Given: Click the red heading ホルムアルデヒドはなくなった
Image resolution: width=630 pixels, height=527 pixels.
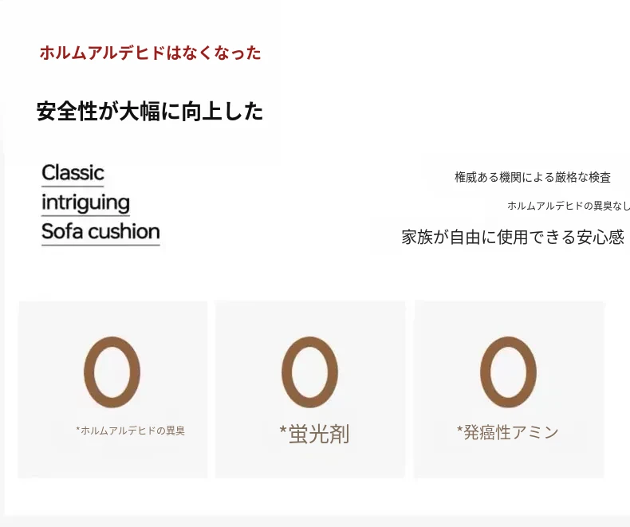Looking at the screenshot, I should click(150, 53).
